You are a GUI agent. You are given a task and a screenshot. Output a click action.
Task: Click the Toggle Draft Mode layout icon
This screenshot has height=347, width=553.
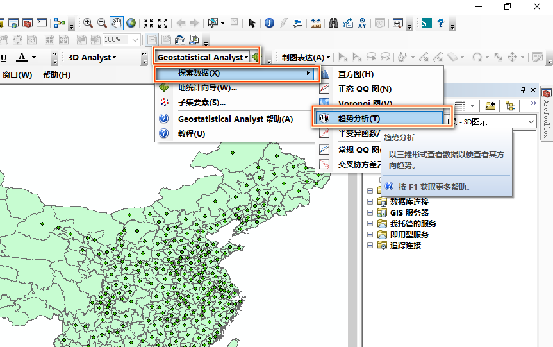pos(152,40)
